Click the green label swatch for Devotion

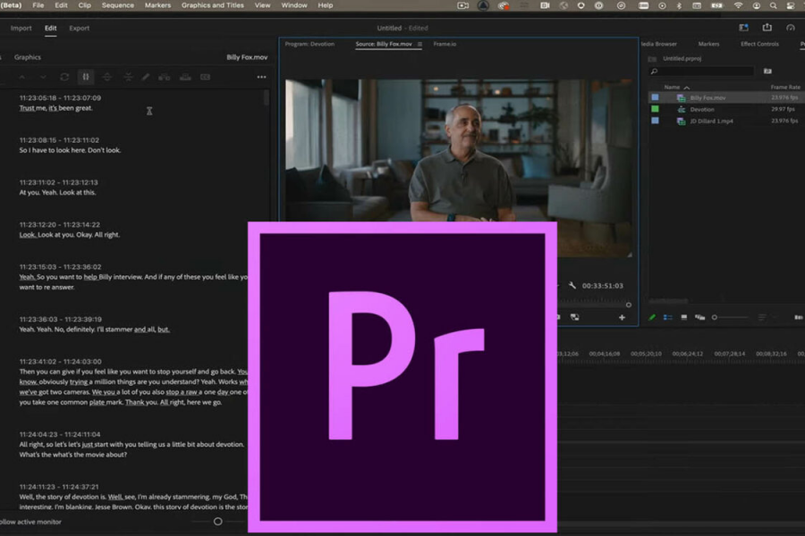coord(655,109)
